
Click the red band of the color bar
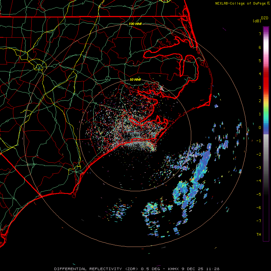tap(266, 83)
